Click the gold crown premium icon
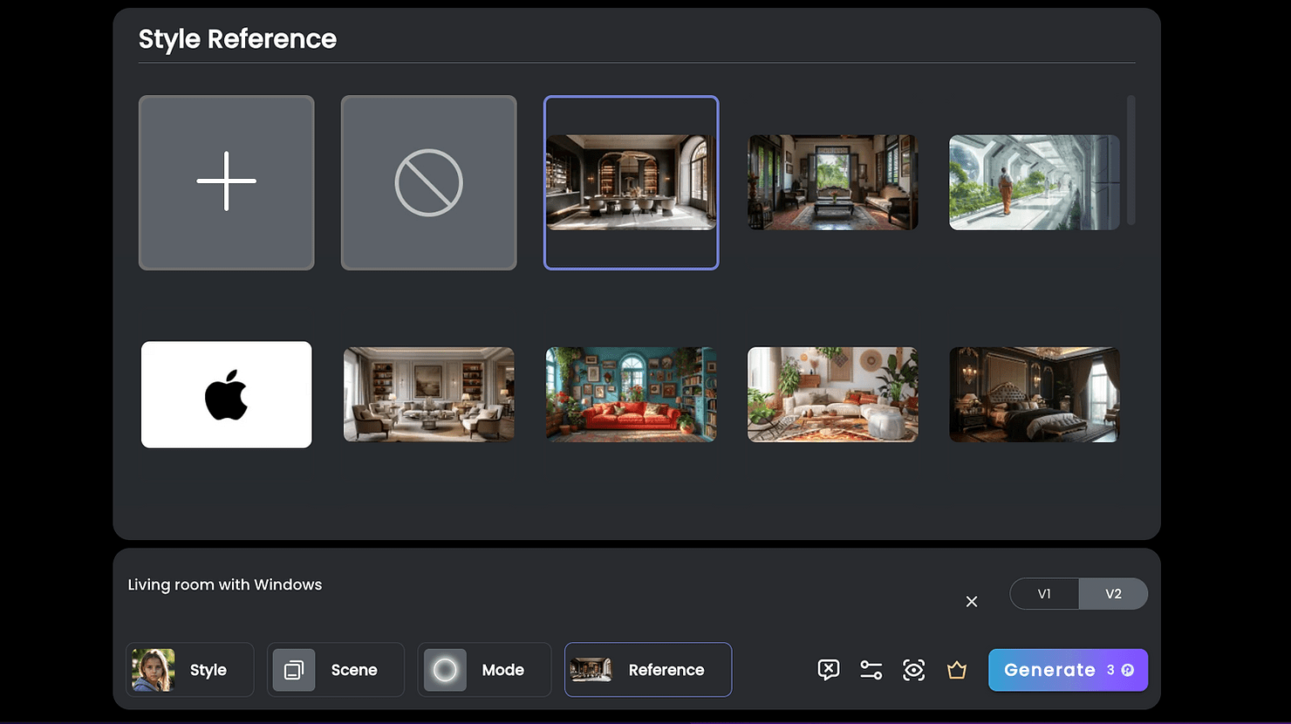 click(x=957, y=670)
